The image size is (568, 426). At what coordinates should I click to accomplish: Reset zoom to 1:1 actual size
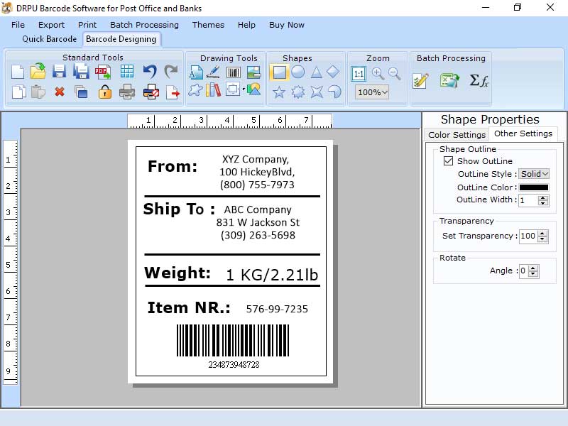coord(359,74)
